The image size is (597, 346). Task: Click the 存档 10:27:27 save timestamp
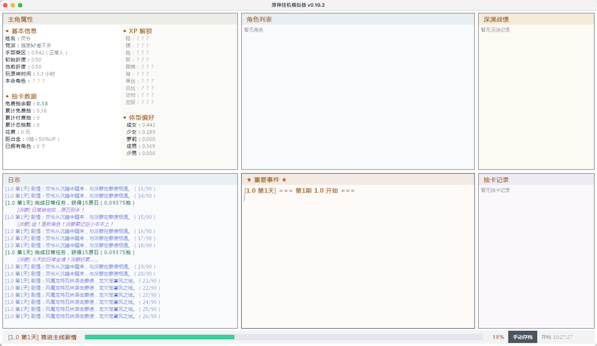[x=556, y=337]
